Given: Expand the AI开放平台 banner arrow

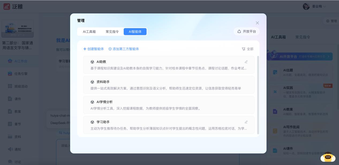Looking at the screenshot, I should coord(329,56).
